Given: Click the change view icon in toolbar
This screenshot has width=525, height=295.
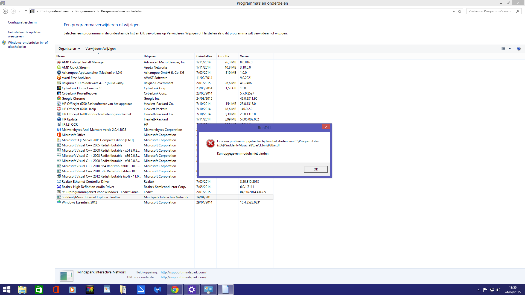Looking at the screenshot, I should point(503,49).
